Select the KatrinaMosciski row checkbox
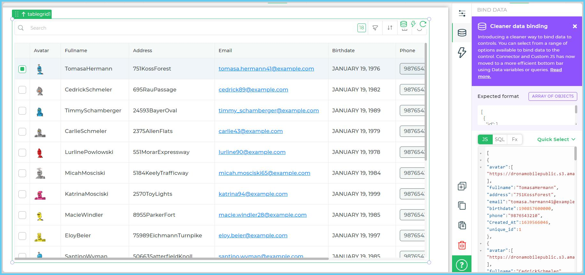Image resolution: width=585 pixels, height=275 pixels. pos(22,194)
